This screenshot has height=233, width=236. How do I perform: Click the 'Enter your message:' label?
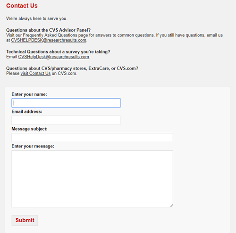click(33, 146)
